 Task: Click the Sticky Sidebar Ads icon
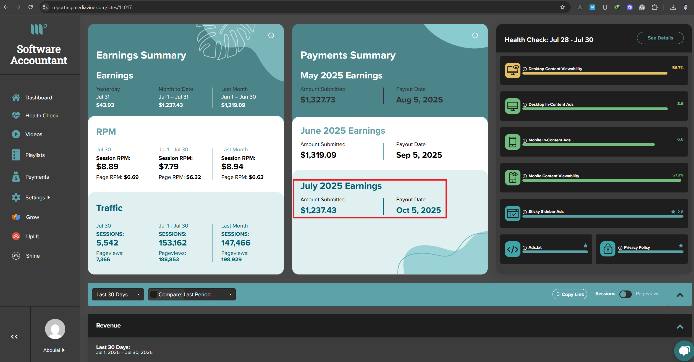point(513,213)
